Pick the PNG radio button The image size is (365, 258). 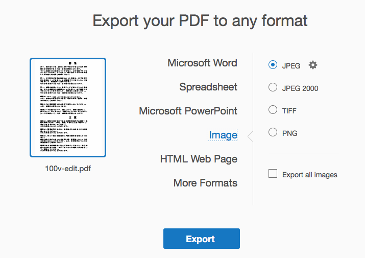pos(273,133)
